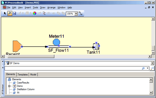
Task: Open the File menu
Action: point(9,7)
